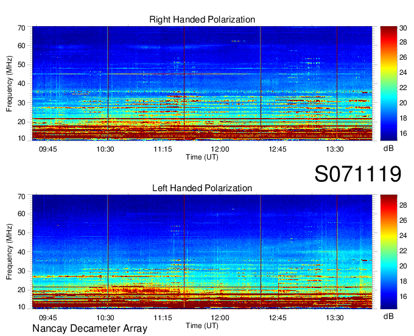Click the 10 MHz tick of Left Handed plot
Image resolution: width=414 pixels, height=336 pixels.
tap(21, 307)
